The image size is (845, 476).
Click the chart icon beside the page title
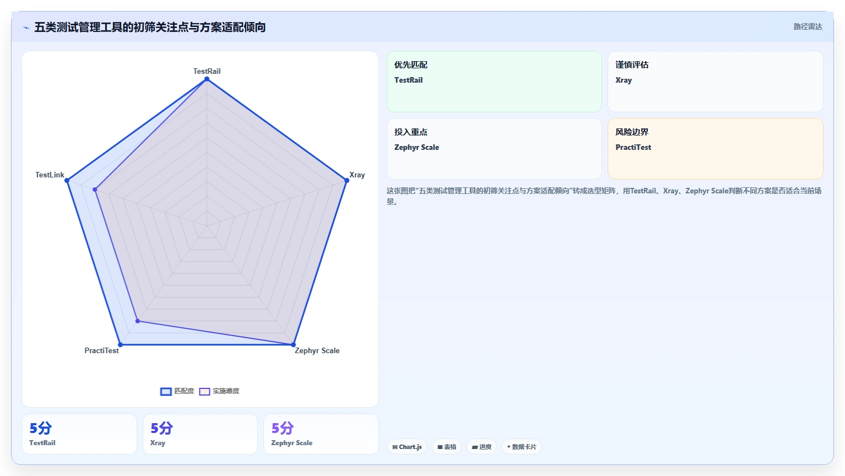pyautogui.click(x=26, y=28)
